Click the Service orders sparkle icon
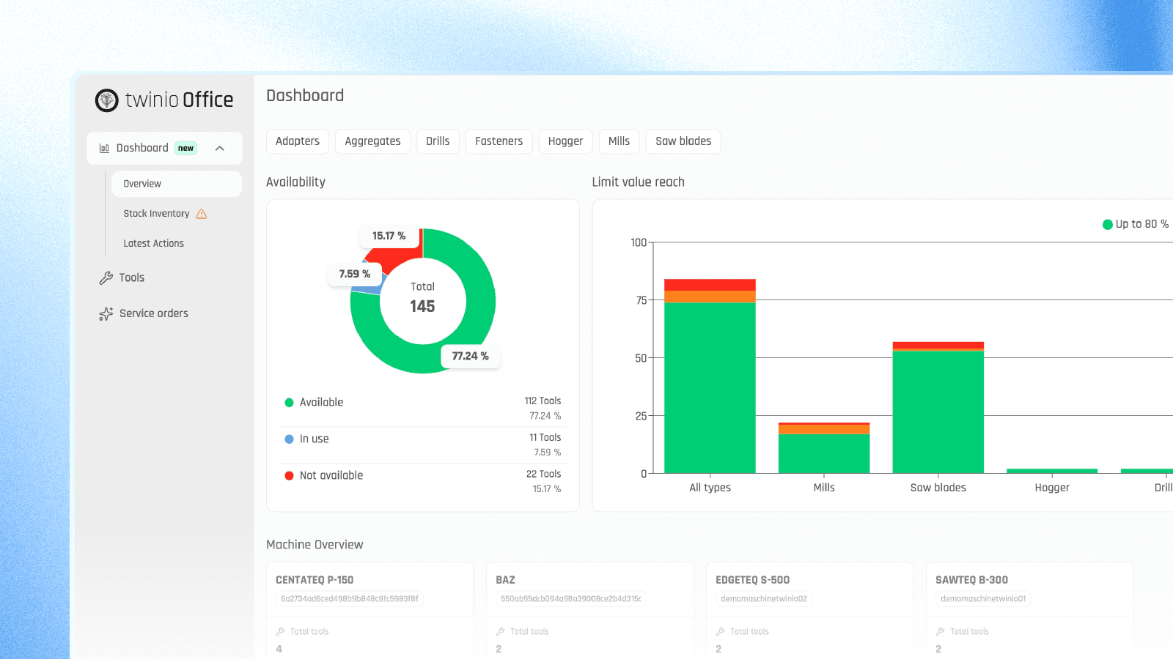Viewport: 1173px width, 659px height. click(106, 314)
